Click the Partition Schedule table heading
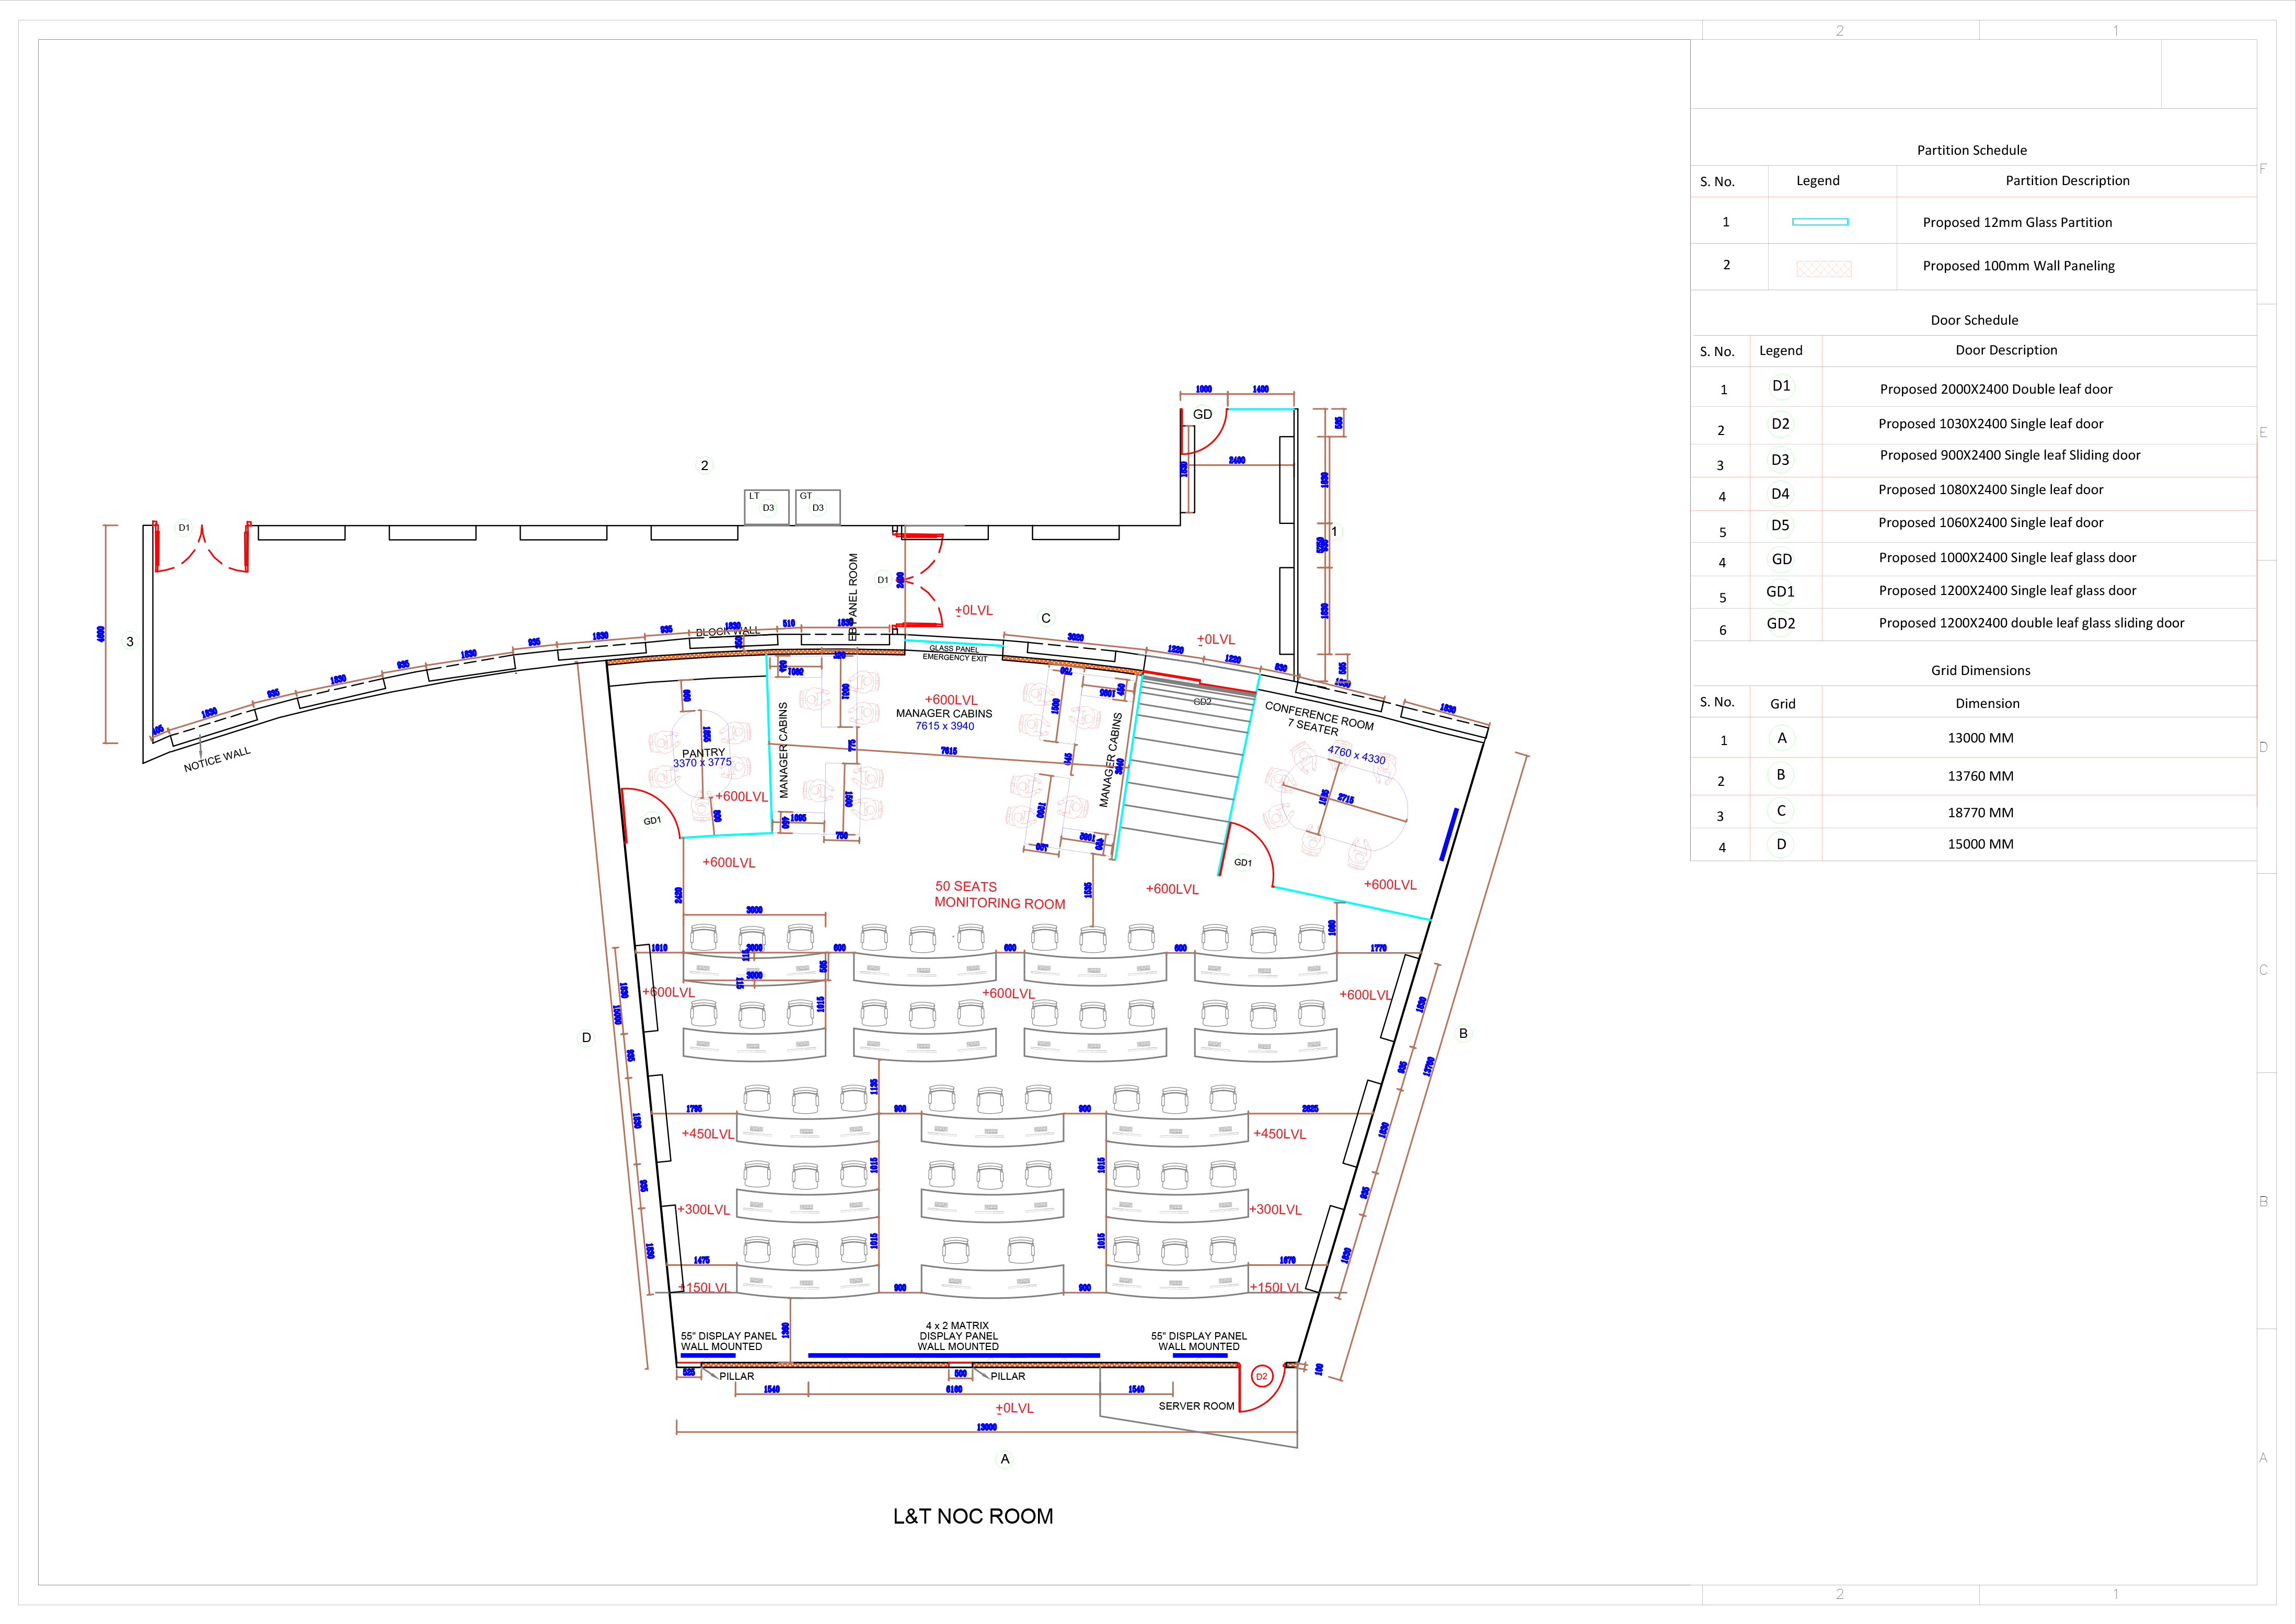2296x1624 pixels. (x=1971, y=150)
